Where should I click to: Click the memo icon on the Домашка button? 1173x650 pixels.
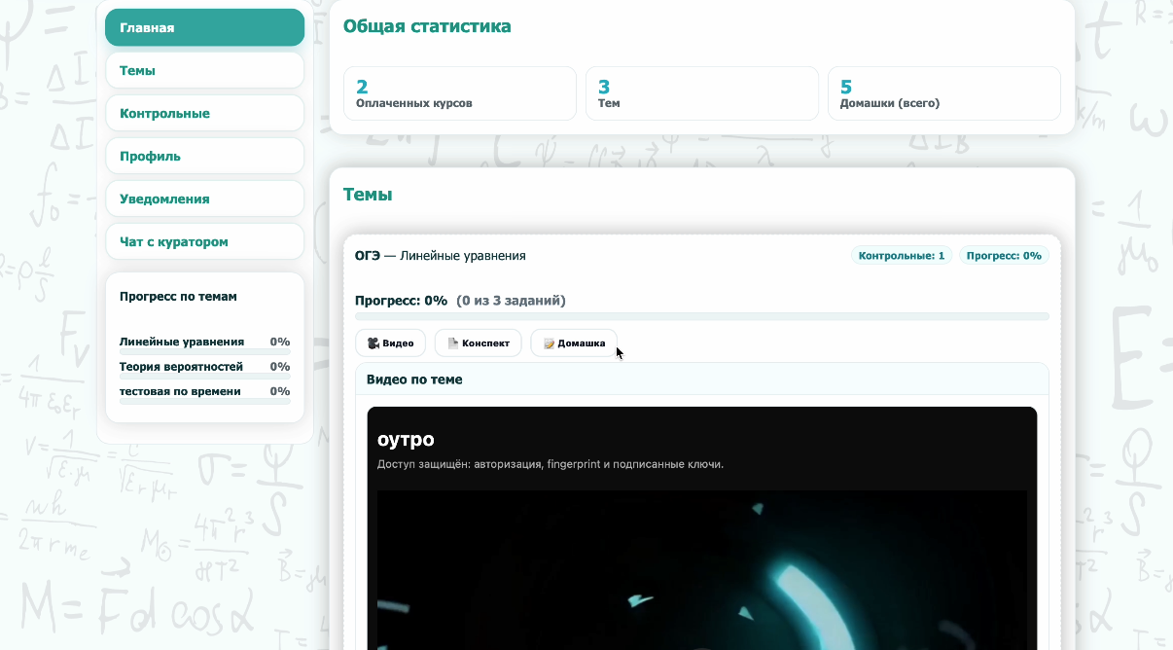tap(549, 343)
